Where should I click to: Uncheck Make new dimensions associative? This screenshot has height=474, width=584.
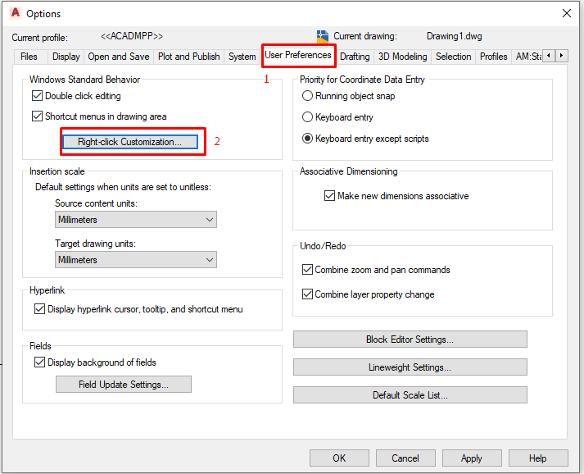point(330,196)
